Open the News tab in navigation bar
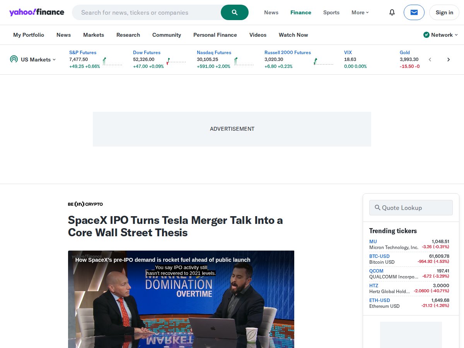Screen dimensions: 464x348 [63, 35]
